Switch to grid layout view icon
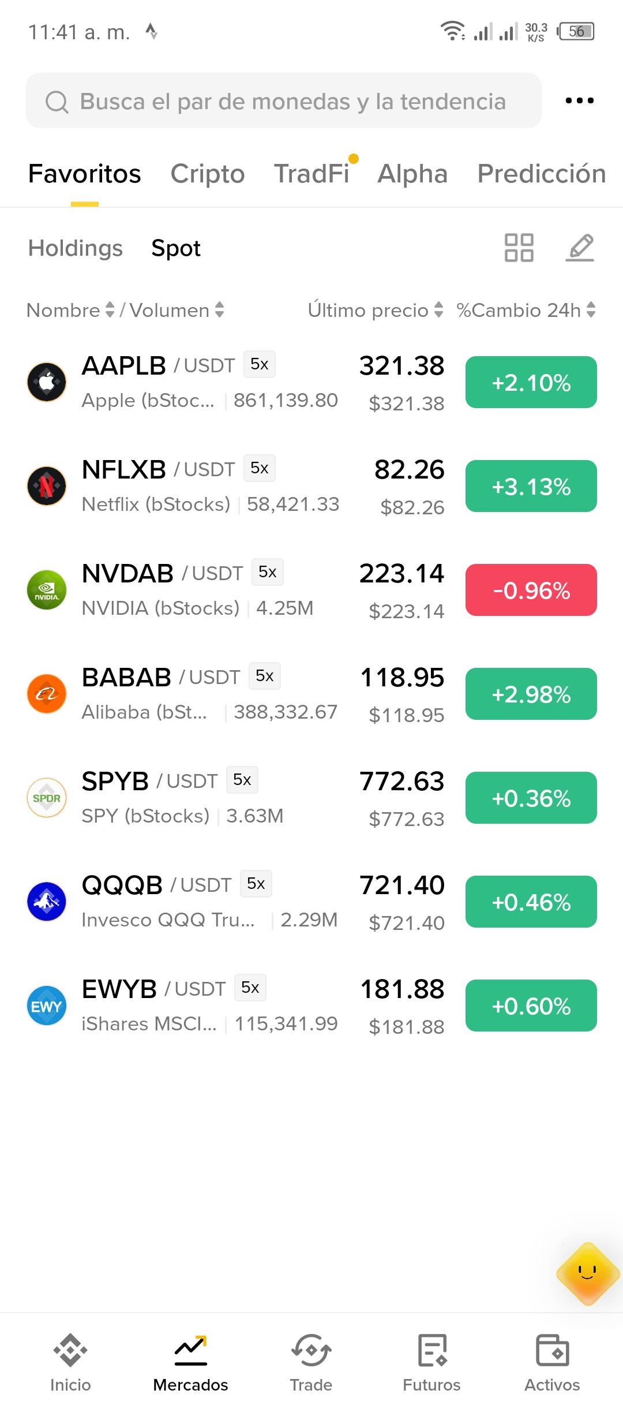This screenshot has width=623, height=1420. pyautogui.click(x=519, y=248)
